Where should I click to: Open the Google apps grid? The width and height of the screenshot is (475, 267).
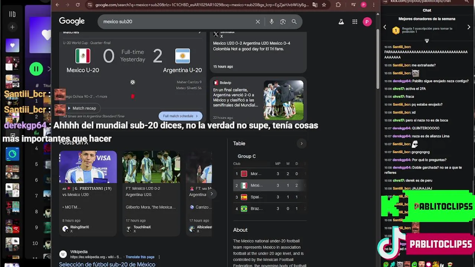355,22
